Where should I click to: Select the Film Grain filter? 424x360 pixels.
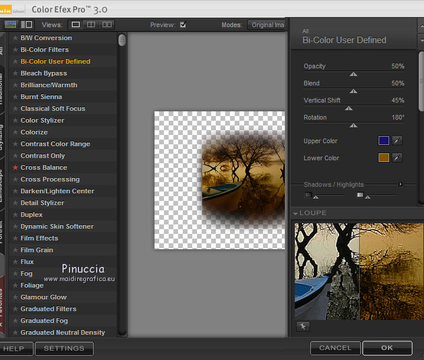pyautogui.click(x=37, y=250)
